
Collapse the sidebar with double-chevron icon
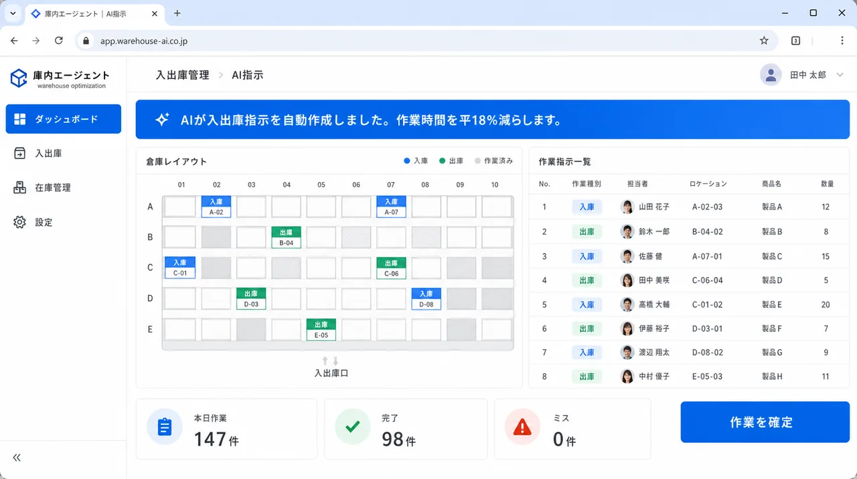[x=17, y=458]
